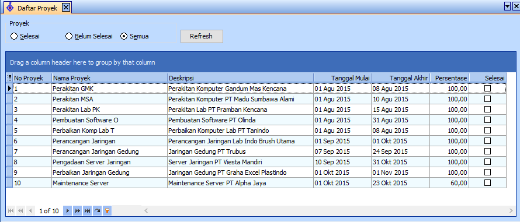Image resolution: width=520 pixels, height=222 pixels.
Task: Click the 60,00 percentage cell
Action: coord(449,182)
